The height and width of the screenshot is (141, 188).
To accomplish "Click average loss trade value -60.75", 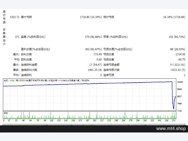I will pos(181,59).
